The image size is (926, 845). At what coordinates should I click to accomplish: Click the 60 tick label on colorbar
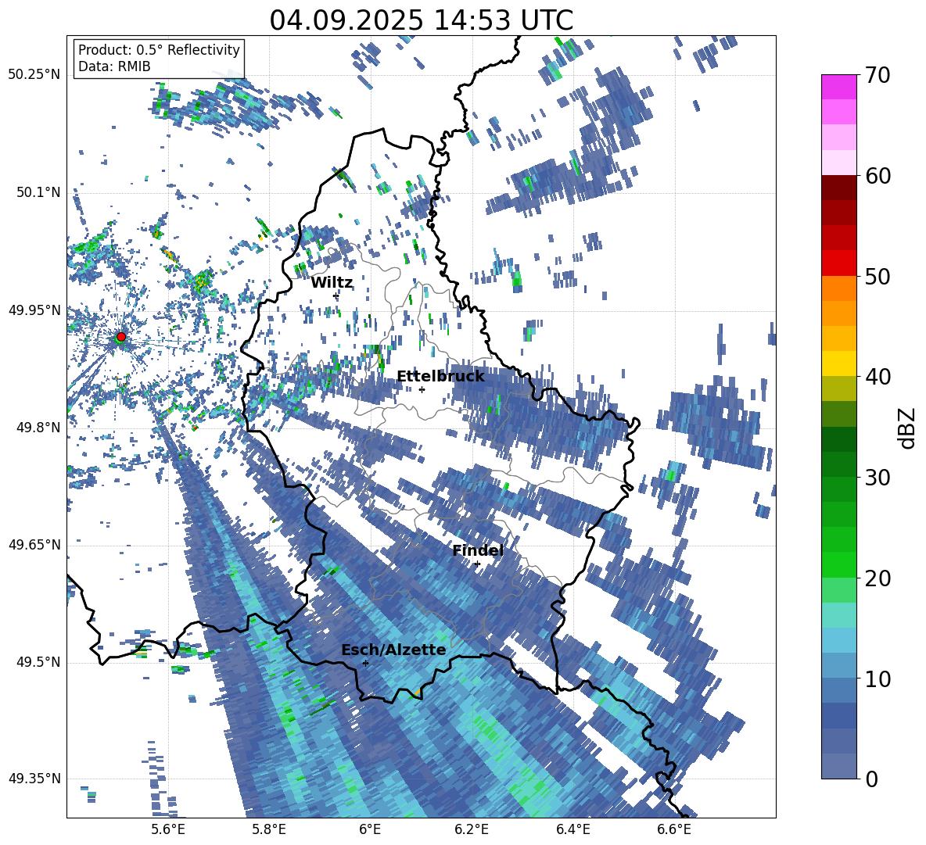tap(877, 176)
